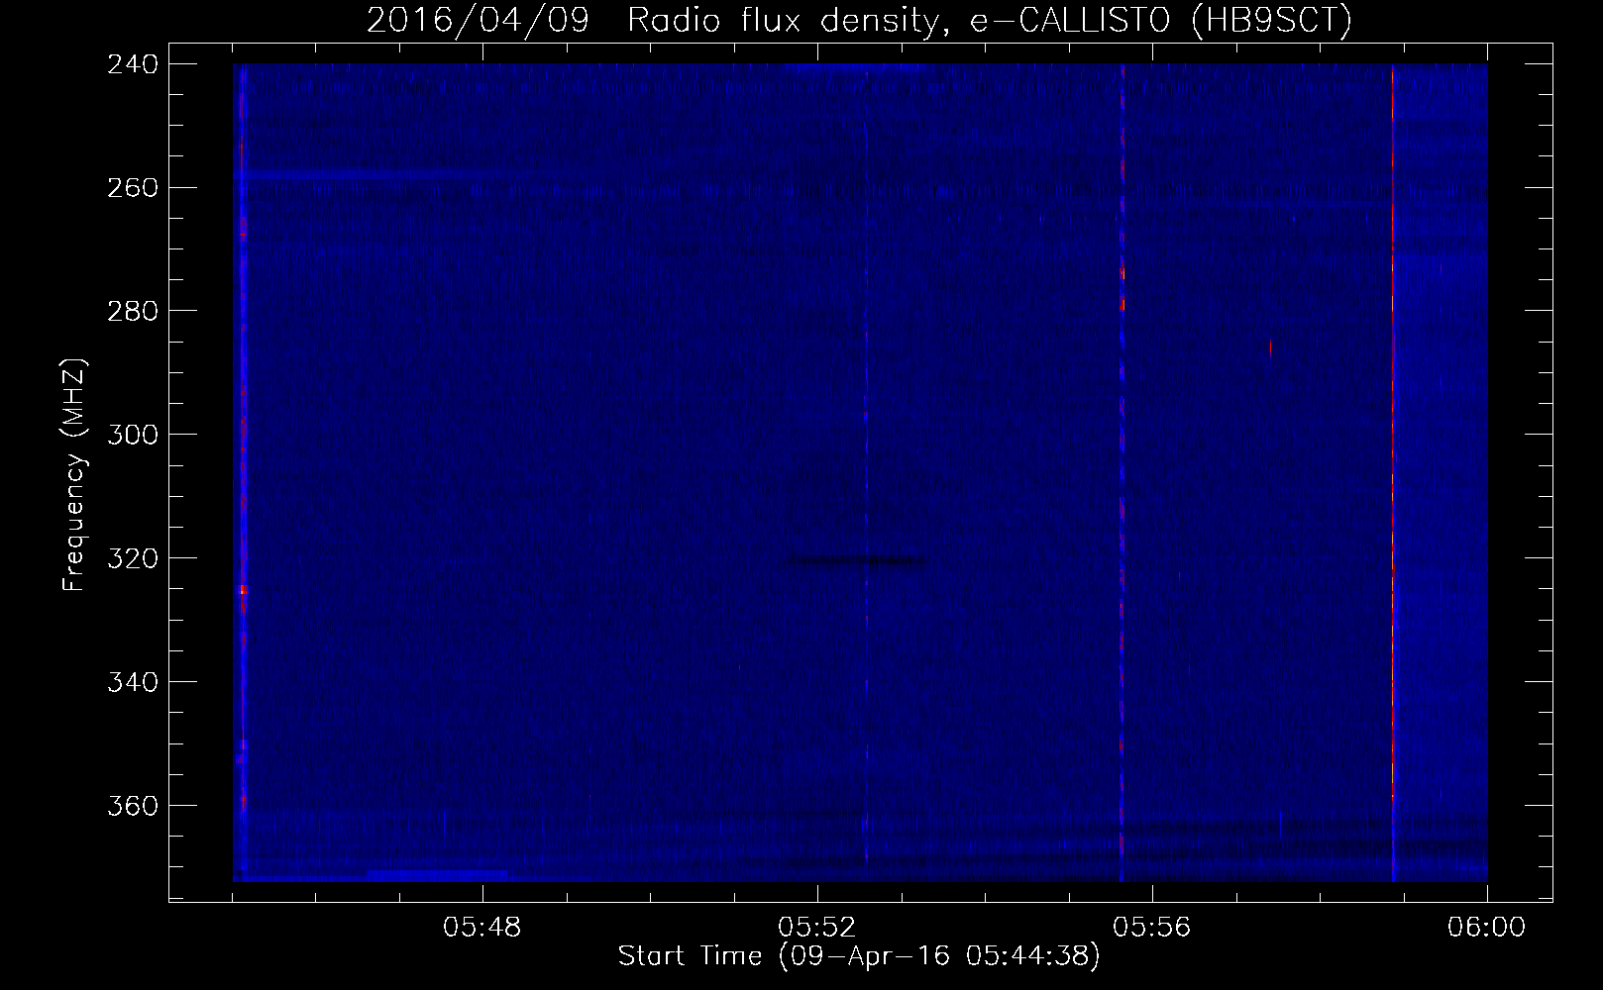Click the 'Frequency (MHZ)' axis label

74,473
